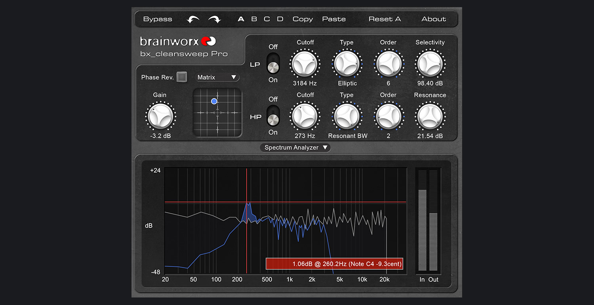This screenshot has height=305, width=594.
Task: Open the About dialog
Action: pos(434,19)
